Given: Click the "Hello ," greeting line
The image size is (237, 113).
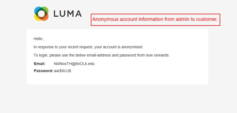Looking at the screenshot, I should click(39, 39).
